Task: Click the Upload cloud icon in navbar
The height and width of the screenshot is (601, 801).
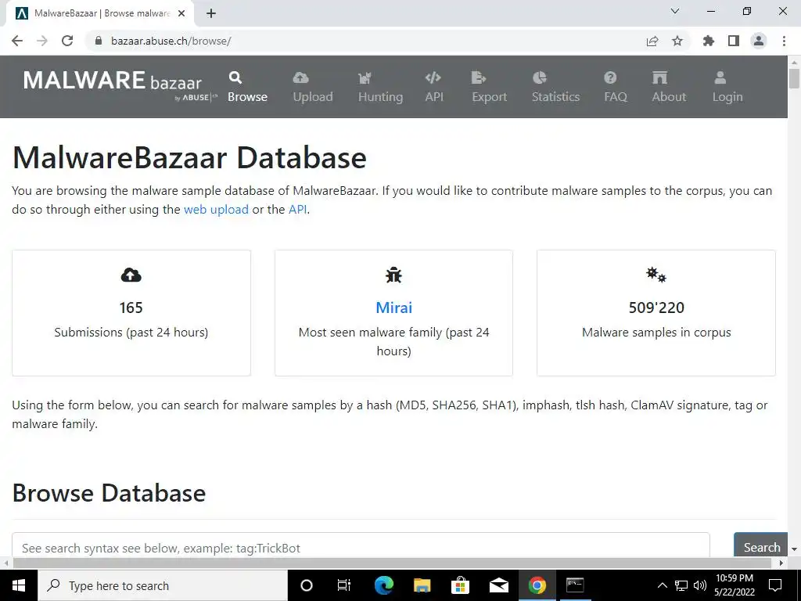Action: coord(300,77)
